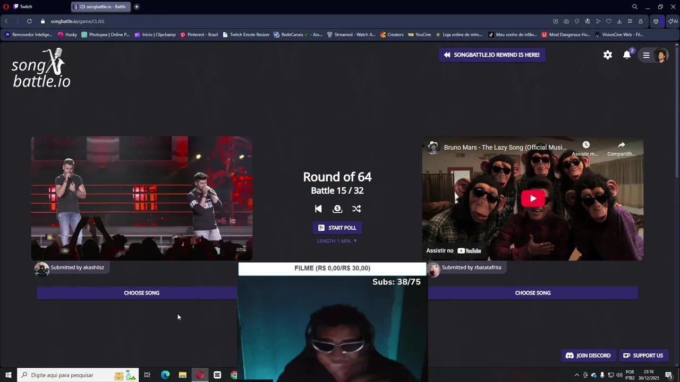The width and height of the screenshot is (680, 382).
Task: Open the site settings gear
Action: [608, 55]
